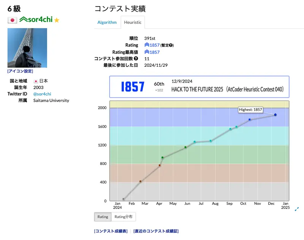Viewport: 304px width, 240px height.
Task: Click the brown data point near 400 rating
Action: (140, 181)
